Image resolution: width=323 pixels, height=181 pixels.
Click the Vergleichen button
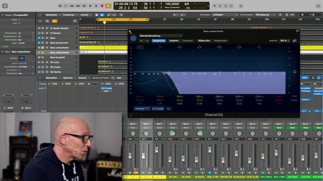(158, 41)
